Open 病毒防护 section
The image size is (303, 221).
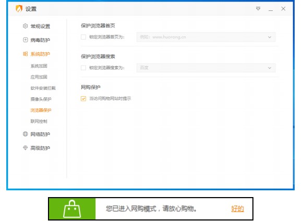[x=40, y=40]
